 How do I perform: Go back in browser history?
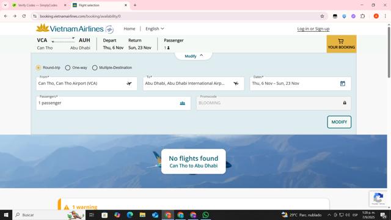pyautogui.click(x=5, y=16)
